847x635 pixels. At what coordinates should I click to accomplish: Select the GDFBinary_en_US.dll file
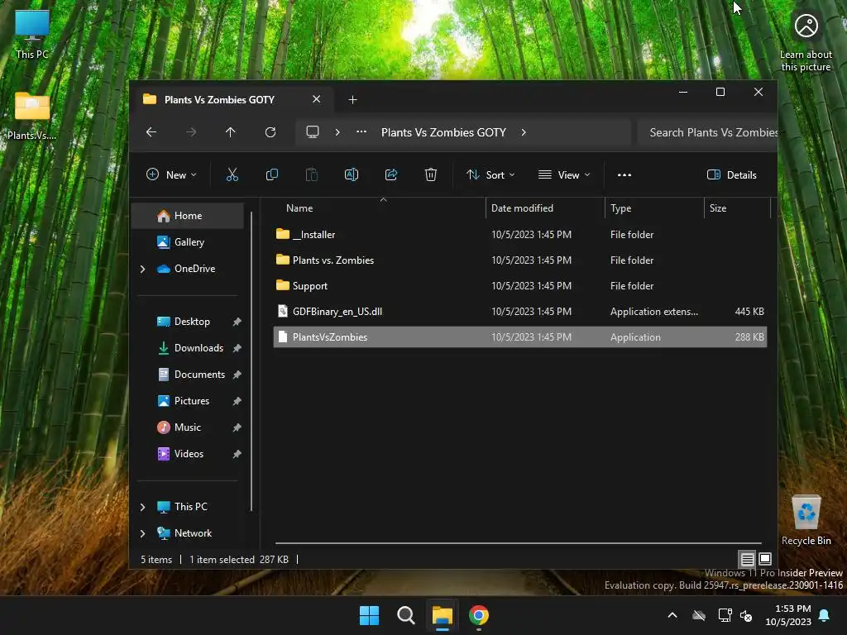[x=520, y=312]
